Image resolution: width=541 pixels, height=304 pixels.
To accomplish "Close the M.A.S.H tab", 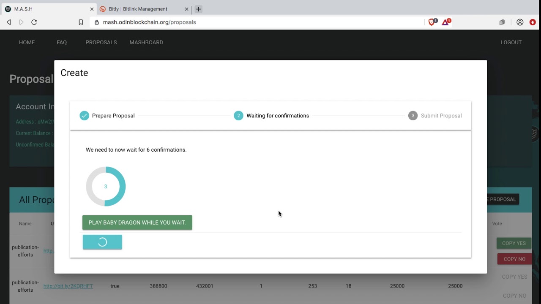I will [x=92, y=9].
